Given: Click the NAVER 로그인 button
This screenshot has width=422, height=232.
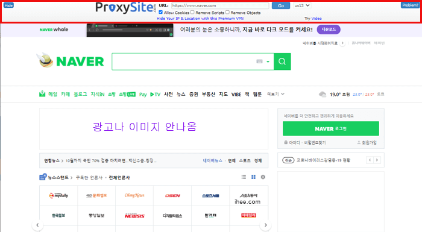Looking at the screenshot, I should pos(331,128).
